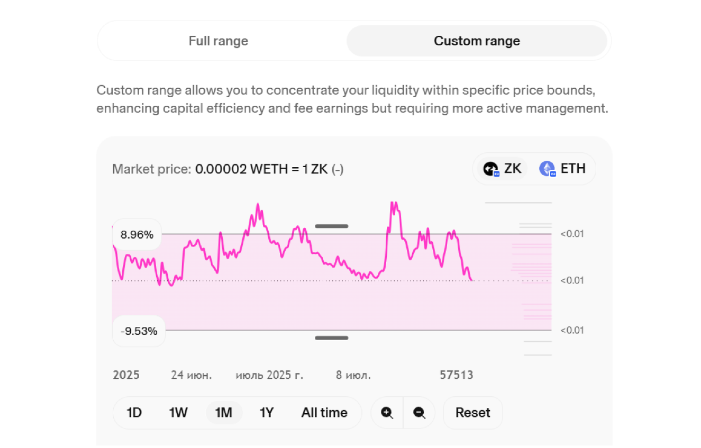
Task: Show All time price history
Action: click(x=324, y=413)
